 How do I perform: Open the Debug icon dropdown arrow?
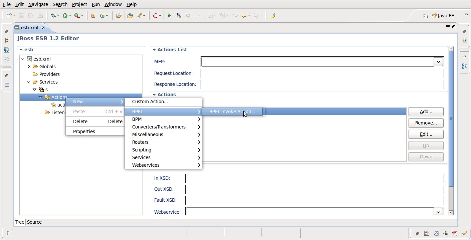58,16
